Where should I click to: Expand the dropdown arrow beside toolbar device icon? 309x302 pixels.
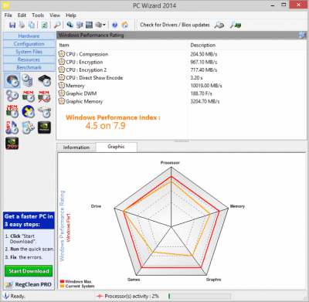pyautogui.click(x=104, y=25)
